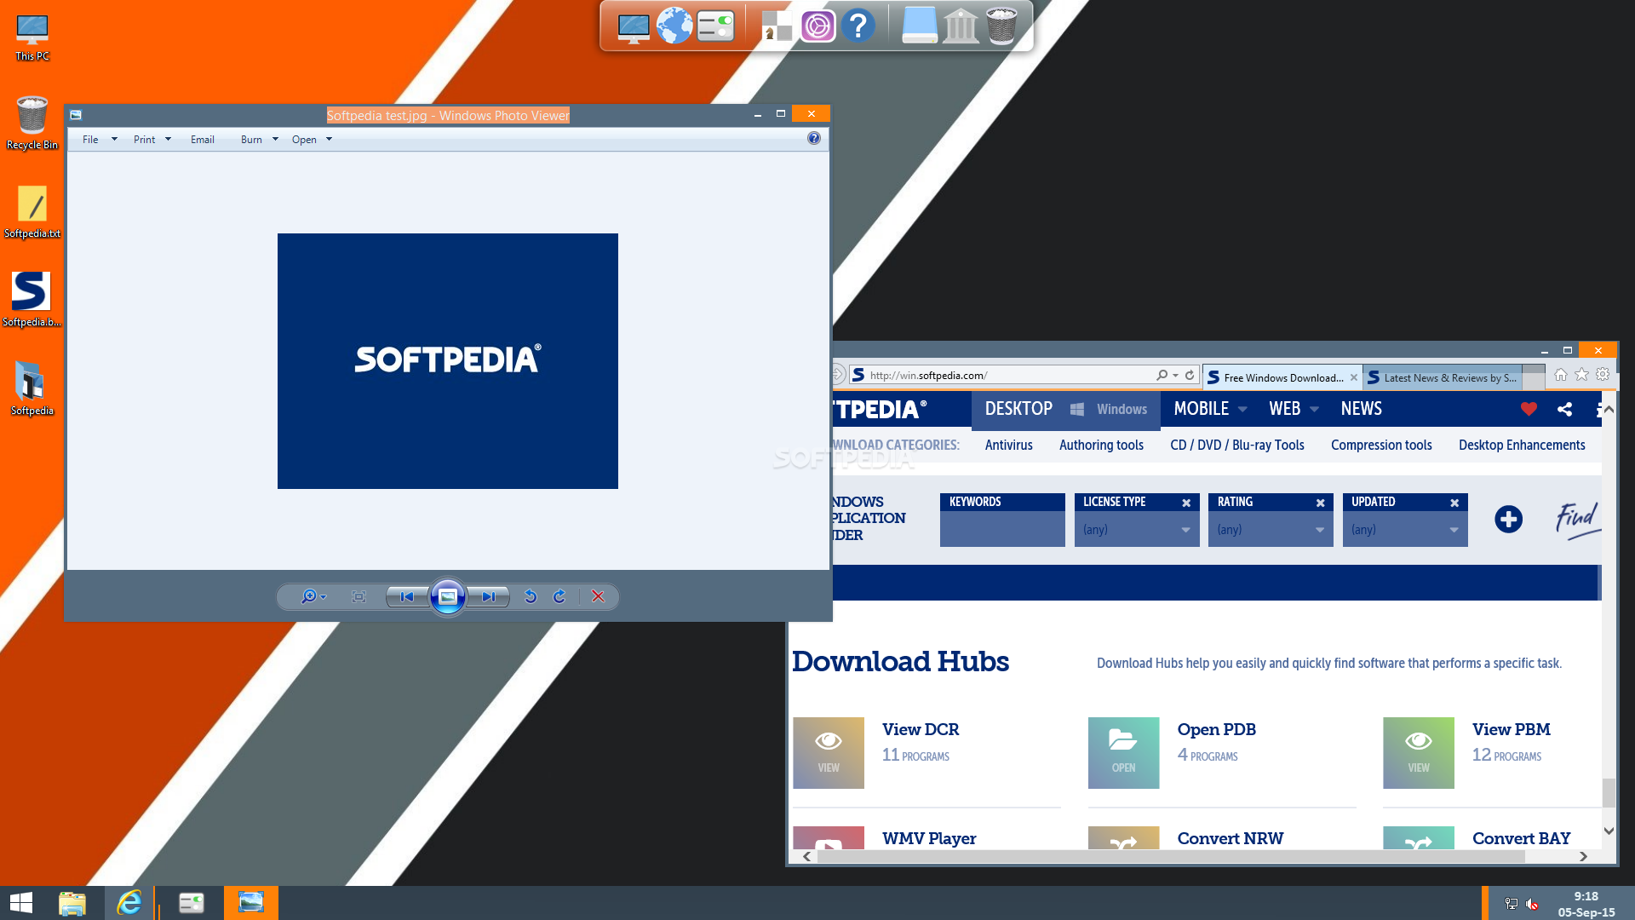Click the Find button on Softpedia
Image resolution: width=1635 pixels, height=920 pixels.
click(1578, 520)
